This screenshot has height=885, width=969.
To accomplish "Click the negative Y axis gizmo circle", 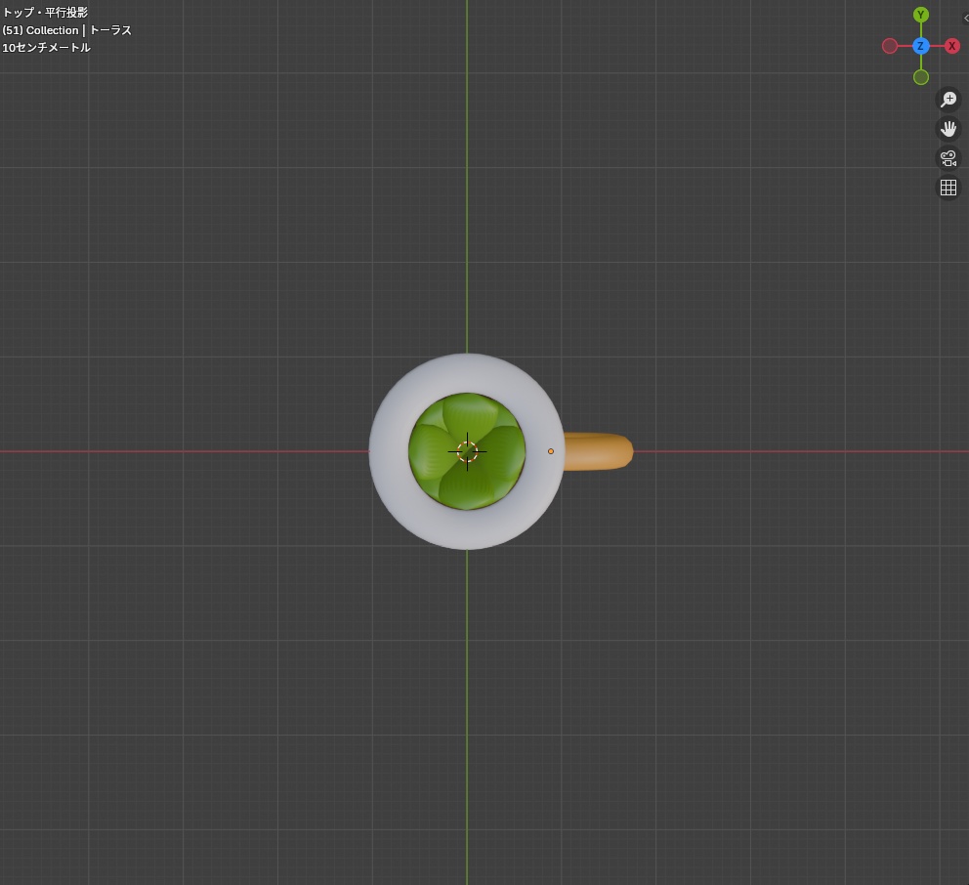I will tap(921, 77).
